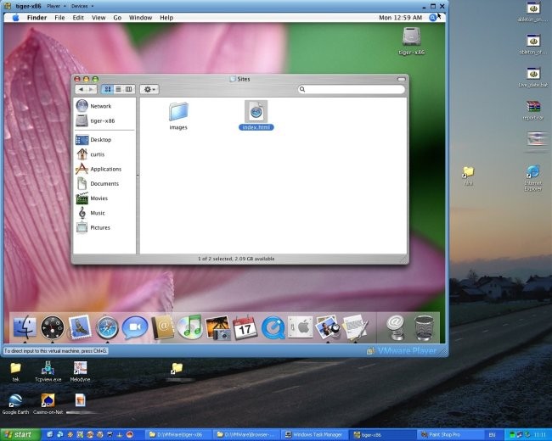552x441 pixels.
Task: Open the Go menu
Action: [x=117, y=18]
